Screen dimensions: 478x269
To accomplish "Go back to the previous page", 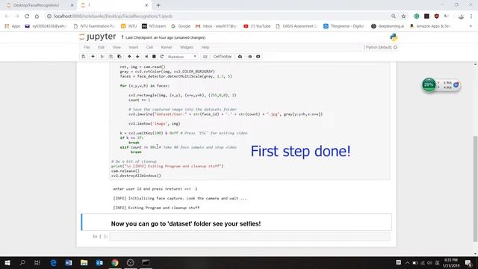I will click(7, 16).
